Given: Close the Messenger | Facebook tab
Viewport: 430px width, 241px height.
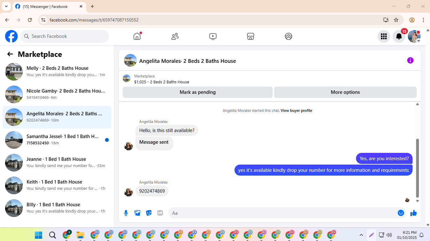Looking at the screenshot, I should pos(81,6).
